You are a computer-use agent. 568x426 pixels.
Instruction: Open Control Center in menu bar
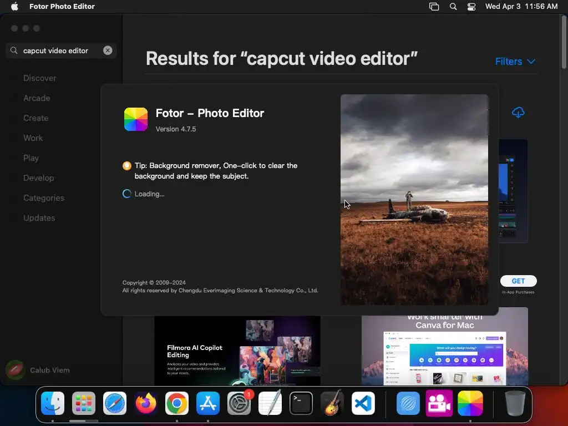tap(471, 7)
